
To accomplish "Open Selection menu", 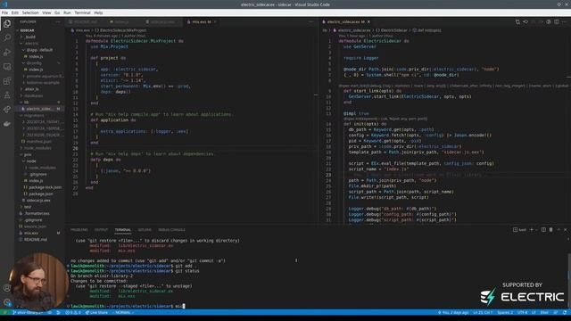I will pyautogui.click(x=30, y=12).
